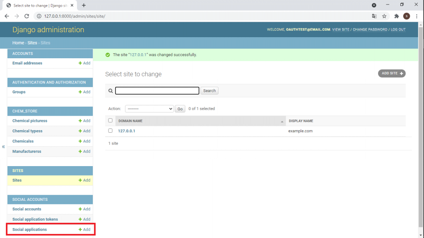Click the LOG OUT link

pos(398,29)
